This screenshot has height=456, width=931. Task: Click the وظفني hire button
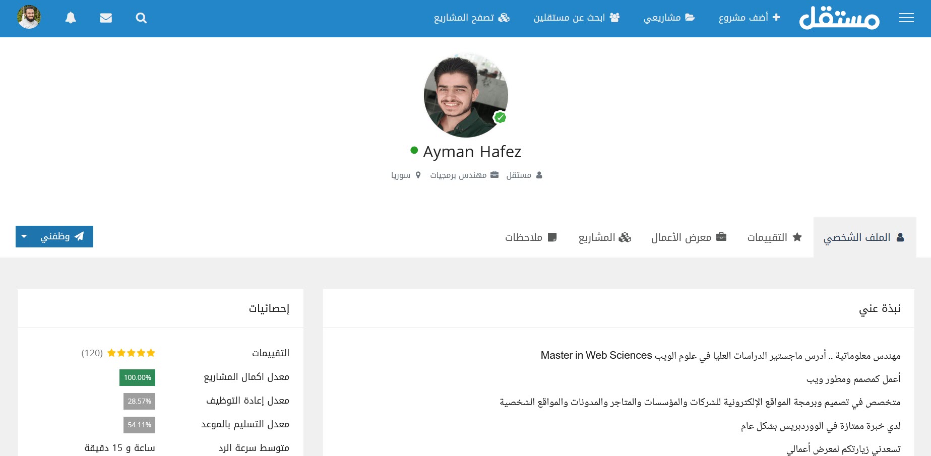pos(63,236)
